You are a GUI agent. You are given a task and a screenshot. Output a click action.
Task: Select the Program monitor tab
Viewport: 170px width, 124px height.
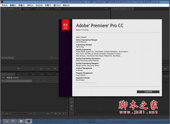[x=122, y=9]
